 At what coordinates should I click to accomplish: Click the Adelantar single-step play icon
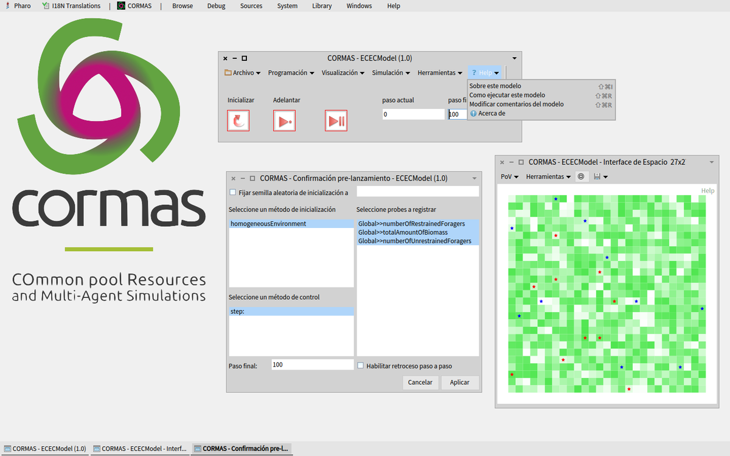click(x=284, y=120)
